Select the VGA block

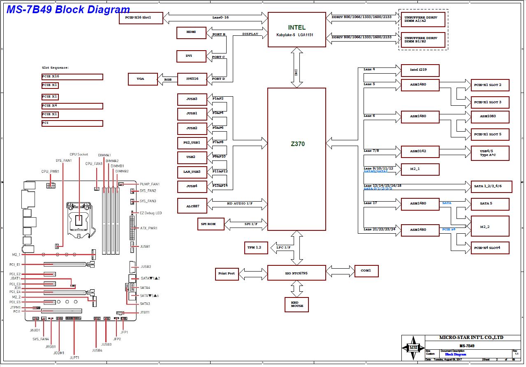[x=143, y=79]
